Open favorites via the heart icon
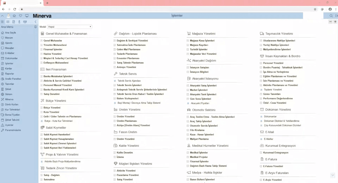 click(20, 16)
